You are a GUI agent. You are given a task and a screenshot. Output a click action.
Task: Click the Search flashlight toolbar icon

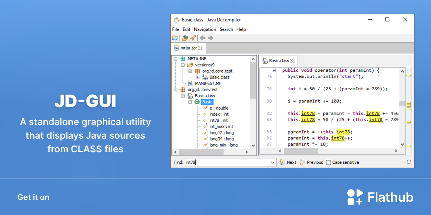click(x=193, y=38)
